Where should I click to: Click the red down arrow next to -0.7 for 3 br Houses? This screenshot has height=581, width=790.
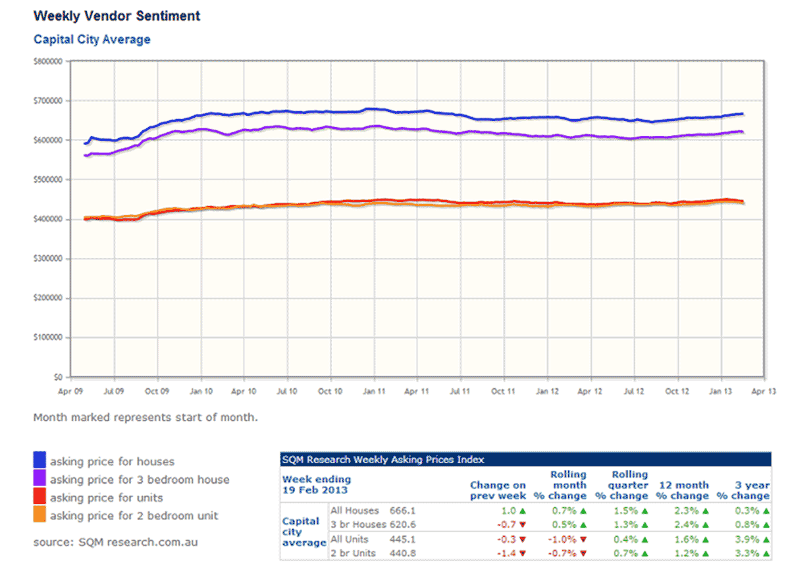pyautogui.click(x=523, y=524)
